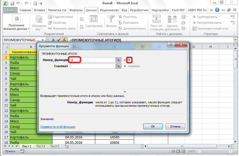Switch to the Лист2 sheet tab

pos(40,146)
